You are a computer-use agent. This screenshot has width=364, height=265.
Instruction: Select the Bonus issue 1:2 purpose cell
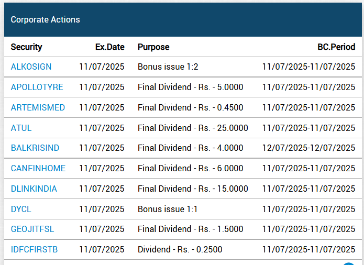[x=168, y=67]
